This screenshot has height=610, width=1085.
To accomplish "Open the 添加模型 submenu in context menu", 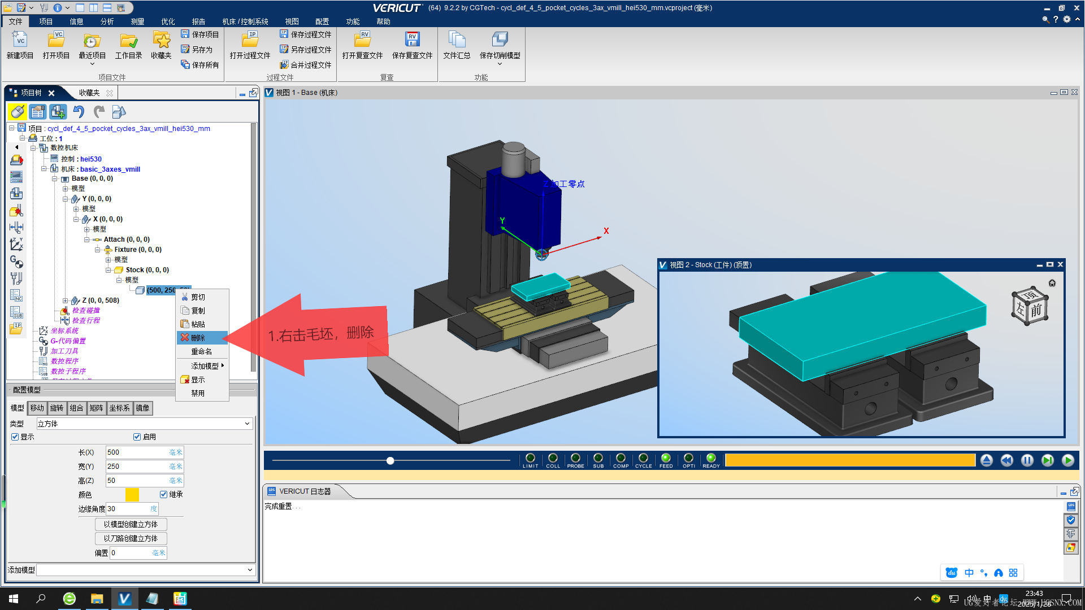I will [202, 366].
